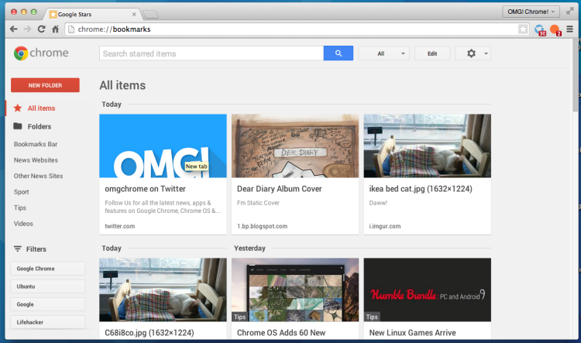Go back with the browser back arrow
This screenshot has height=343, width=581.
[14, 29]
